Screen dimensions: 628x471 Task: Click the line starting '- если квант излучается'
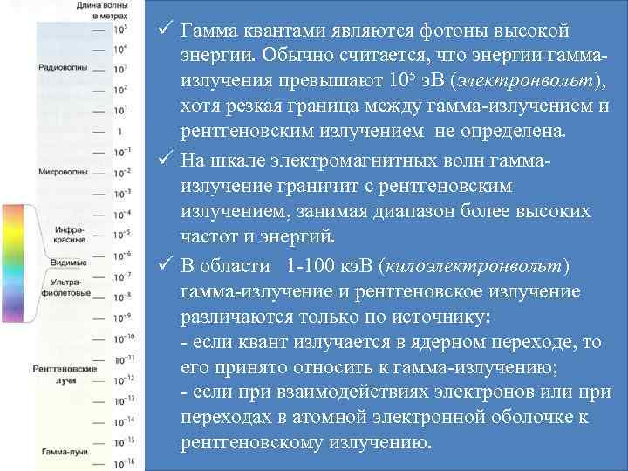392,343
